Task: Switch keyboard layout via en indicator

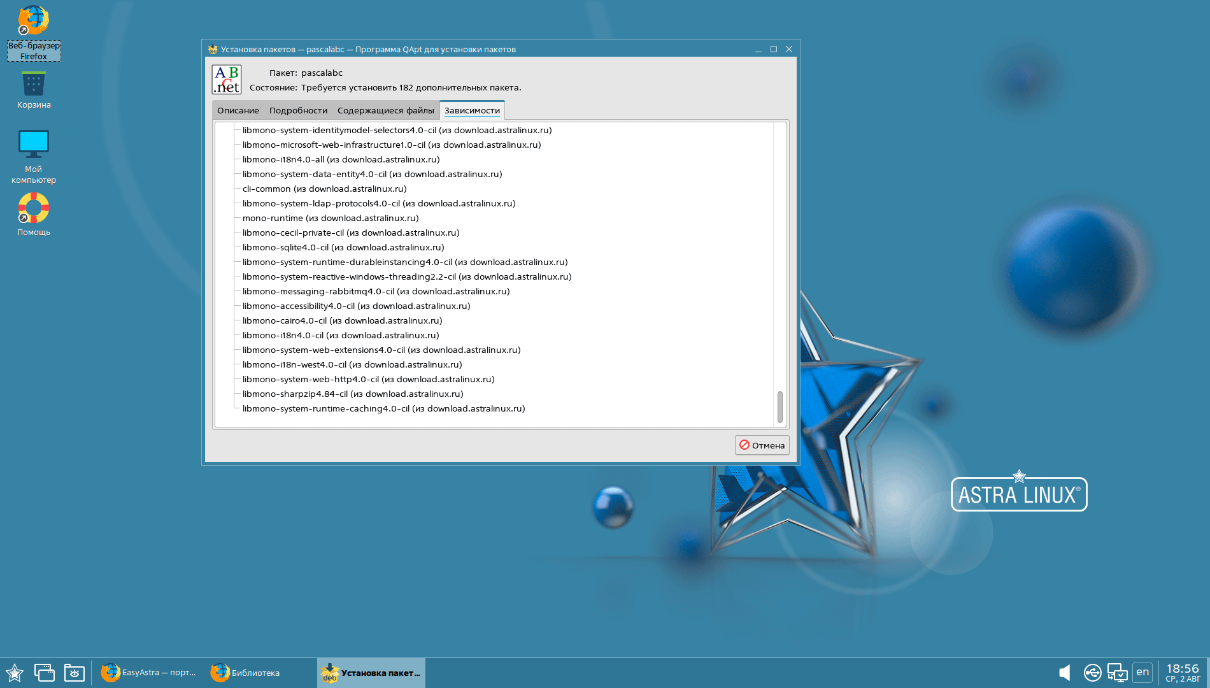Action: pyautogui.click(x=1142, y=672)
